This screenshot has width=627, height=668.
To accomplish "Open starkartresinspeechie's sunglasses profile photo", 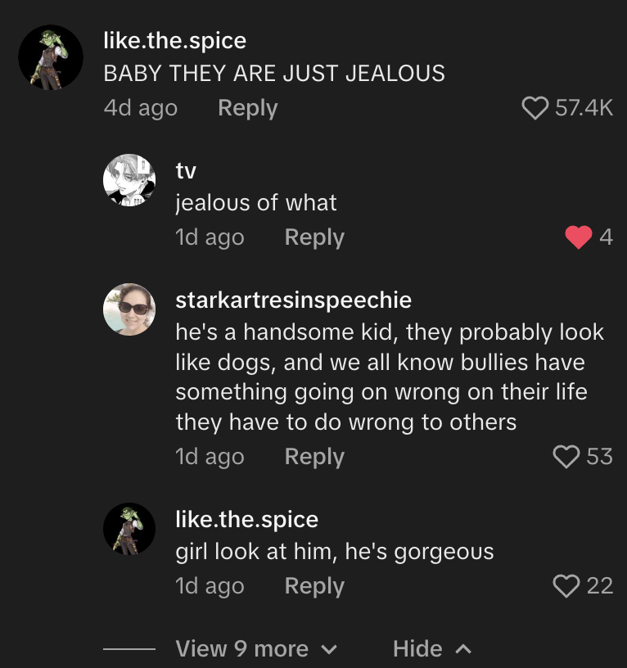I will pos(129,309).
